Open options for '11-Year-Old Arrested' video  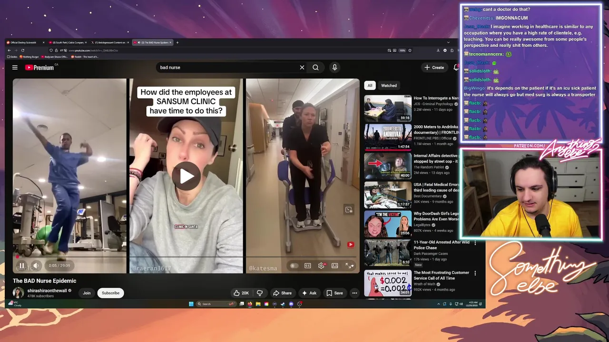475,243
